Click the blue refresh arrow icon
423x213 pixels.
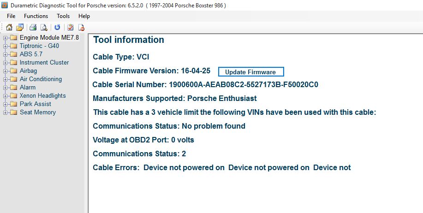point(57,27)
